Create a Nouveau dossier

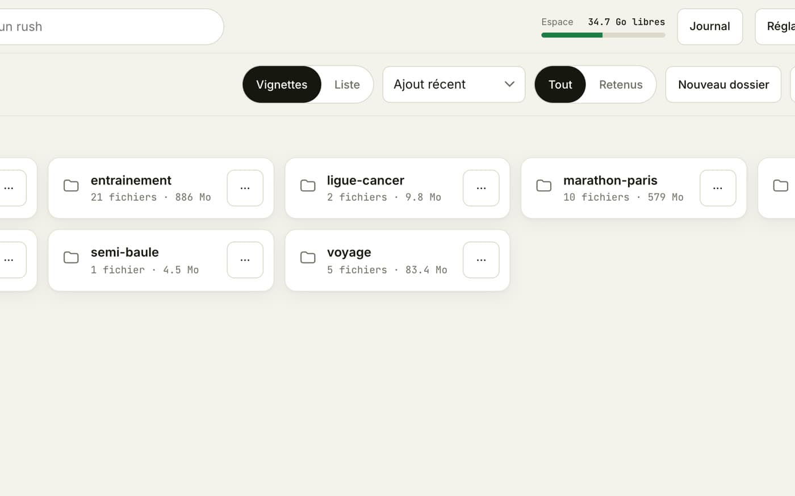[x=723, y=85]
